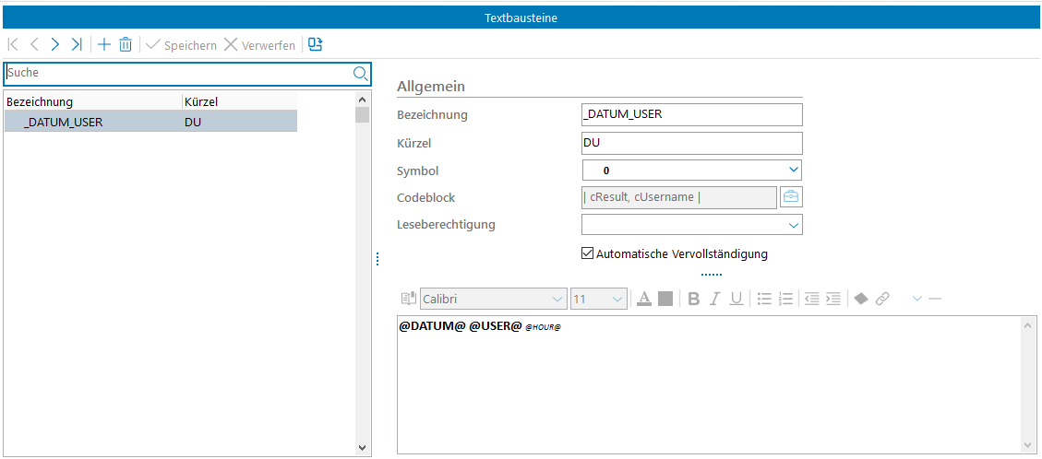Open the Symbol dropdown
The height and width of the screenshot is (459, 1042).
coord(793,170)
